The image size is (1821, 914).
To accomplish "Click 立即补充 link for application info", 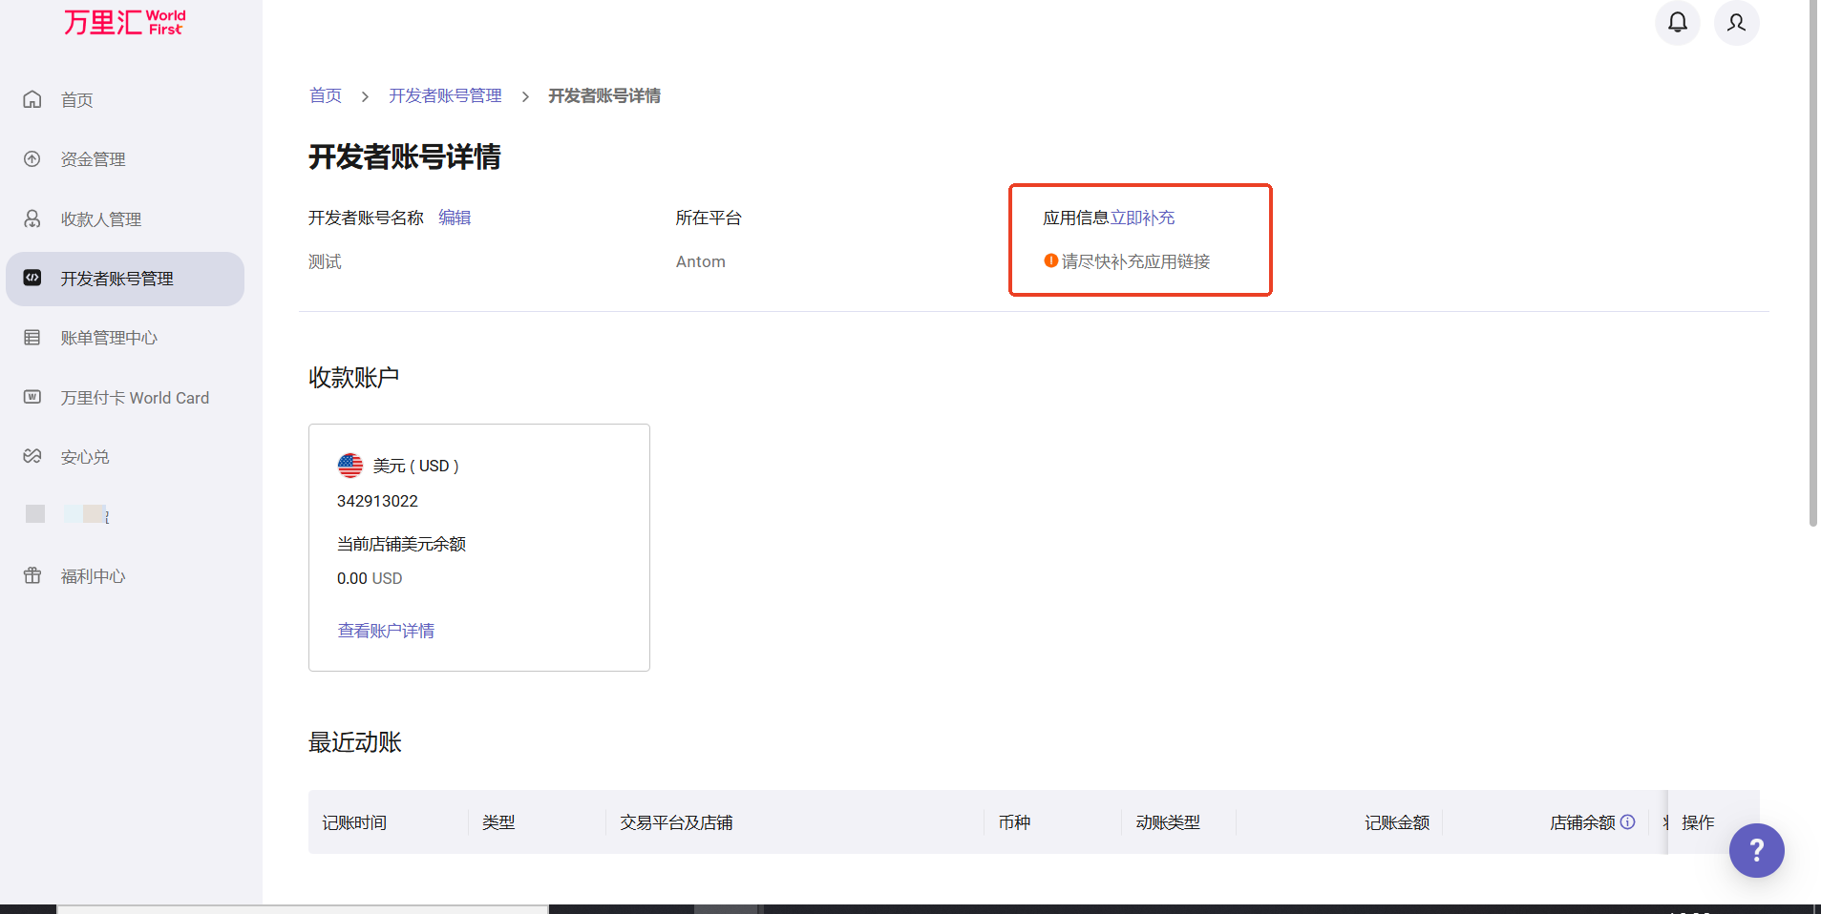I will point(1142,218).
